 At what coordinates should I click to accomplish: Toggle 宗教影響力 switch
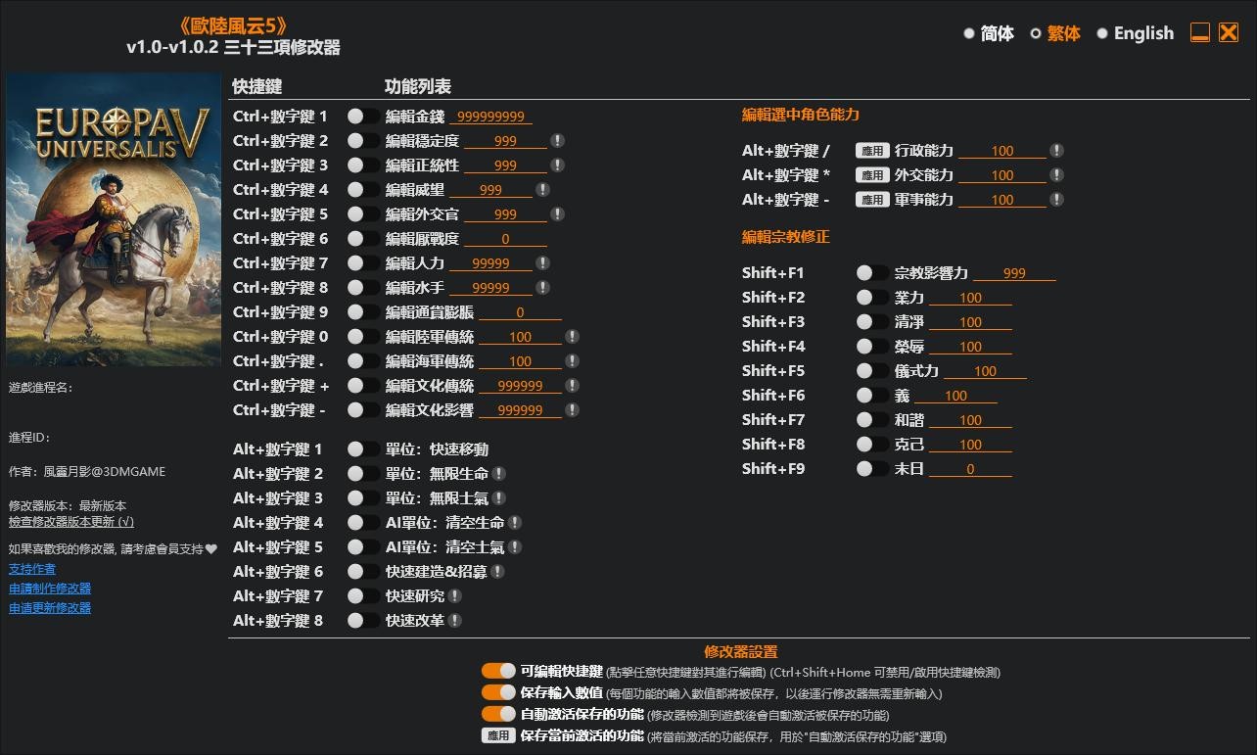[x=872, y=273]
